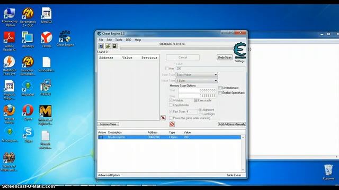Open the Might & Magic desktop icon
This screenshot has height=190, width=339.
pyautogui.click(x=10, y=90)
